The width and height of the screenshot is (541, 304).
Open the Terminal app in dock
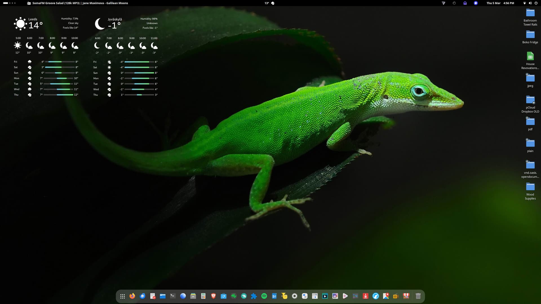[173, 296]
